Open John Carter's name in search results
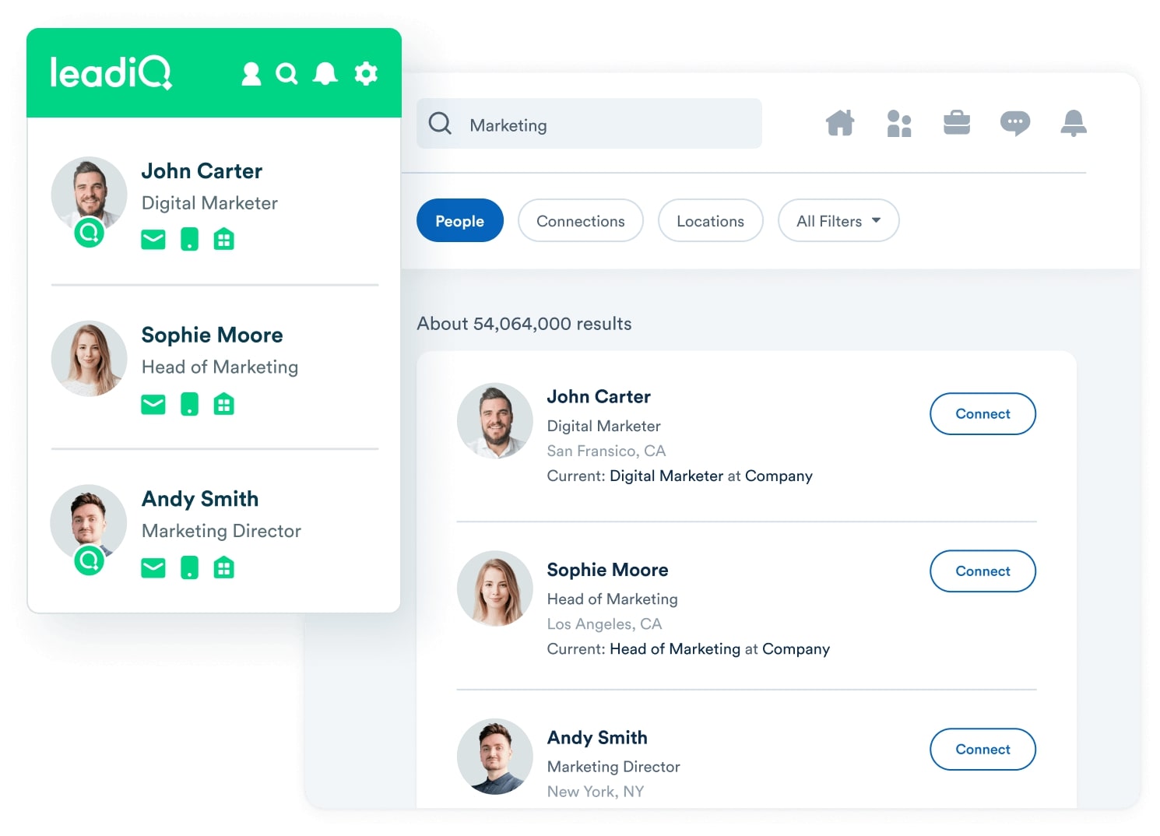Viewport: 1160px width, 836px height. coord(599,396)
